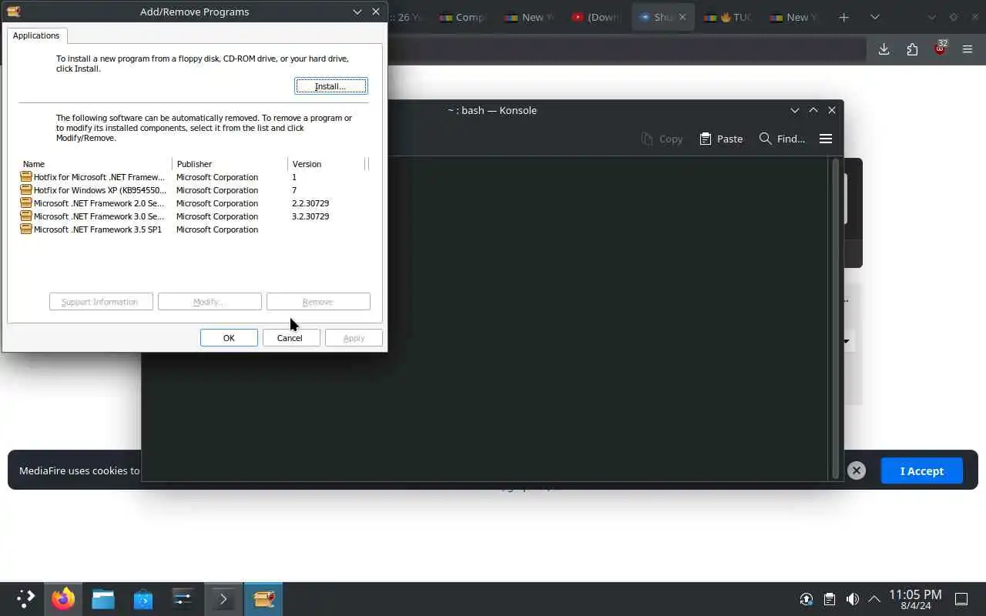Maximize the Konsole window

tap(813, 110)
